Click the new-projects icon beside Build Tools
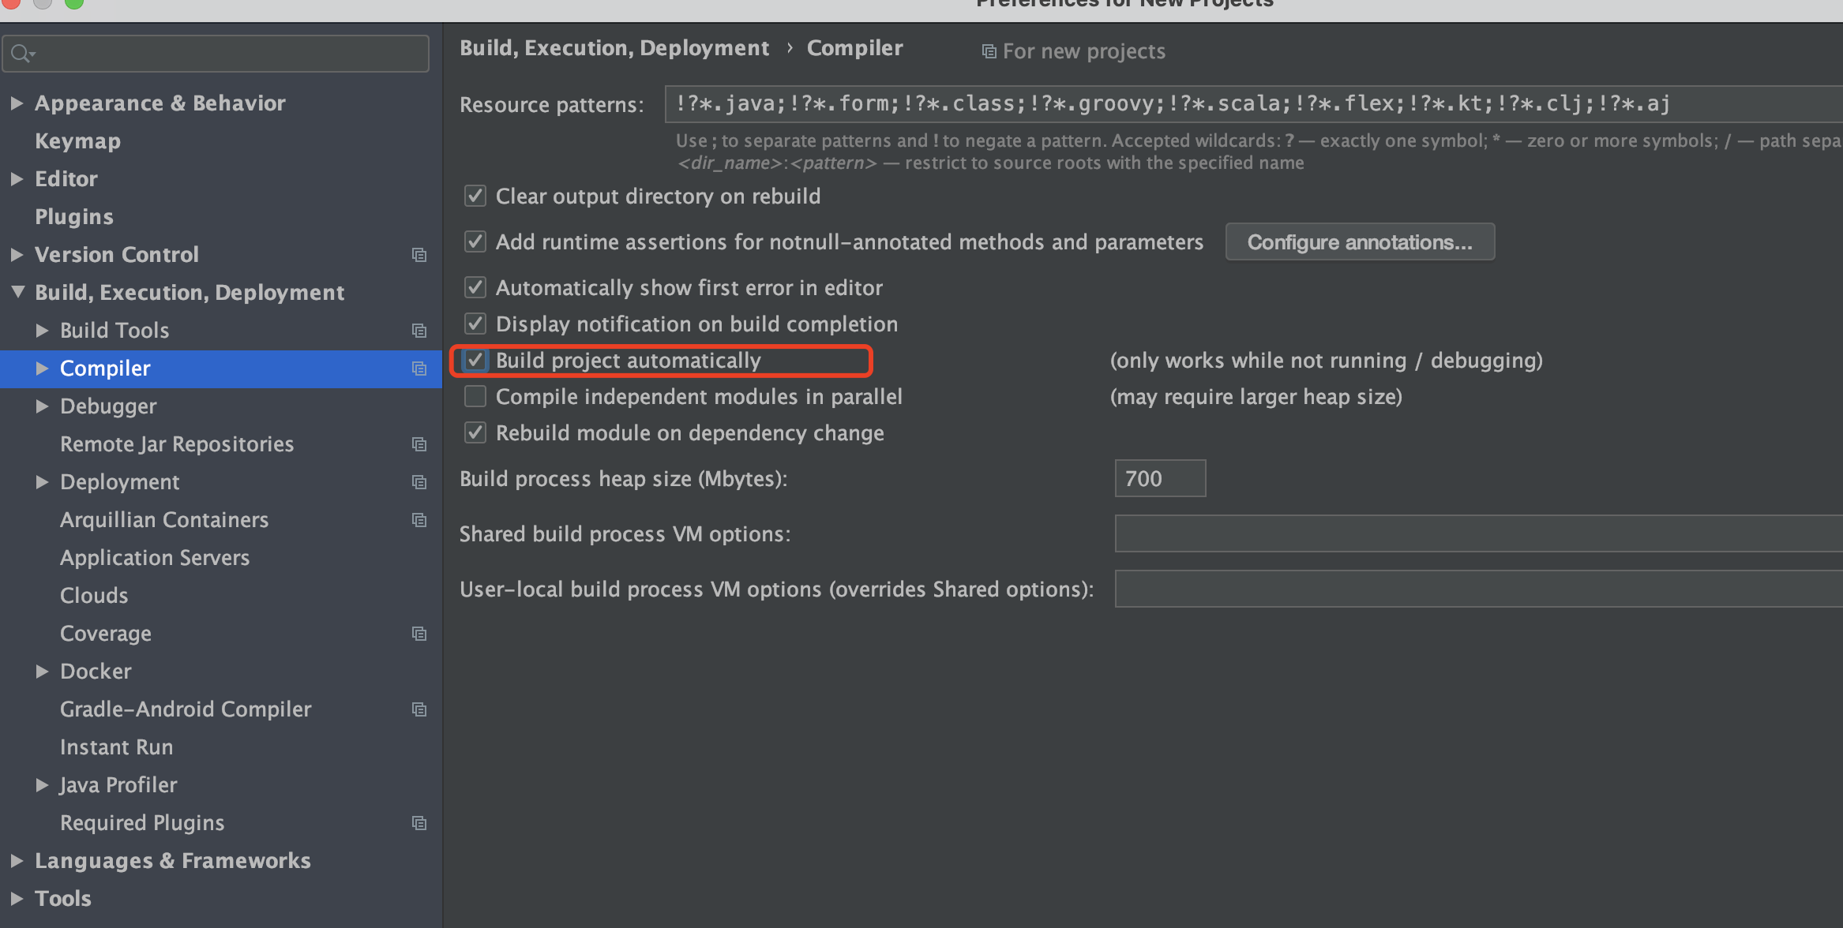1843x928 pixels. click(x=419, y=331)
